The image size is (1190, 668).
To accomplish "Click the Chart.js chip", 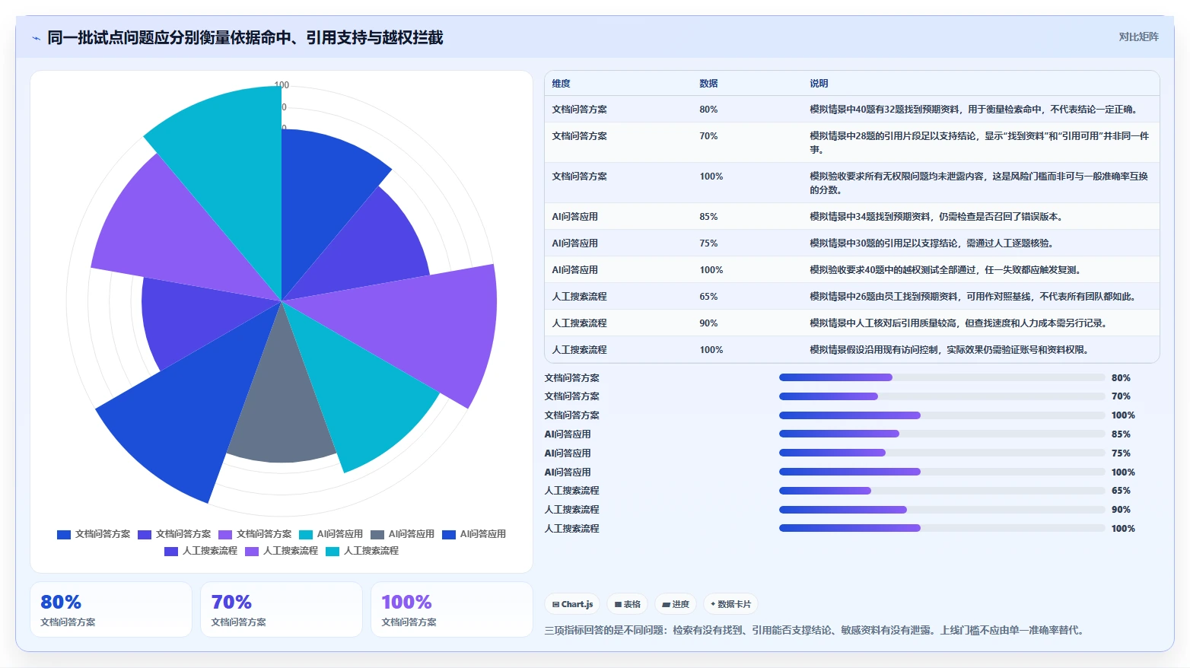I will (572, 604).
